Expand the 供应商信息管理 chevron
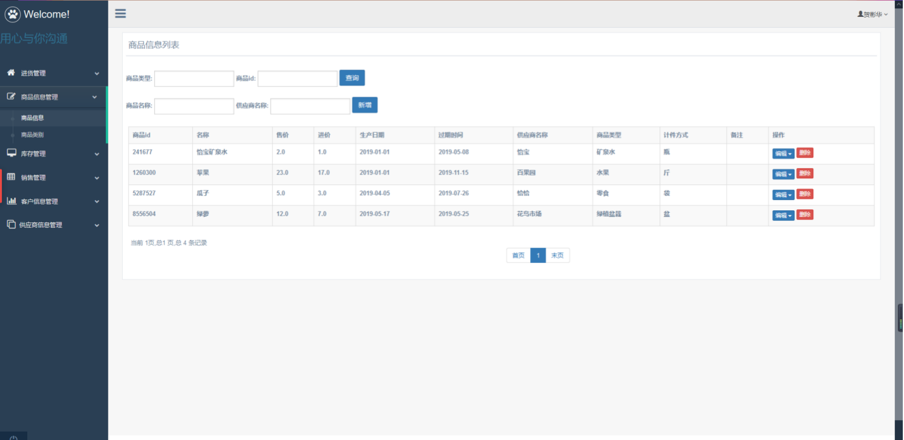This screenshot has height=440, width=904. click(x=97, y=225)
